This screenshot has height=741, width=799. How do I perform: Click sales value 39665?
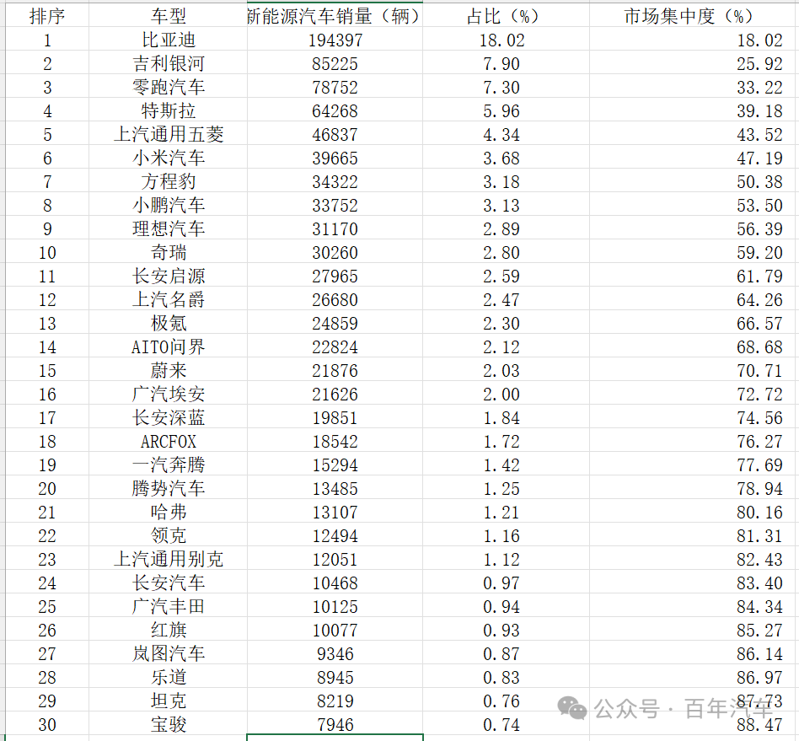click(x=335, y=158)
